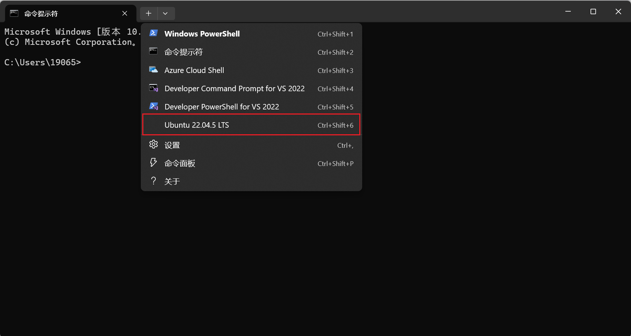The image size is (631, 336).
Task: Click the plus button to open a new tab
Action: [x=149, y=13]
